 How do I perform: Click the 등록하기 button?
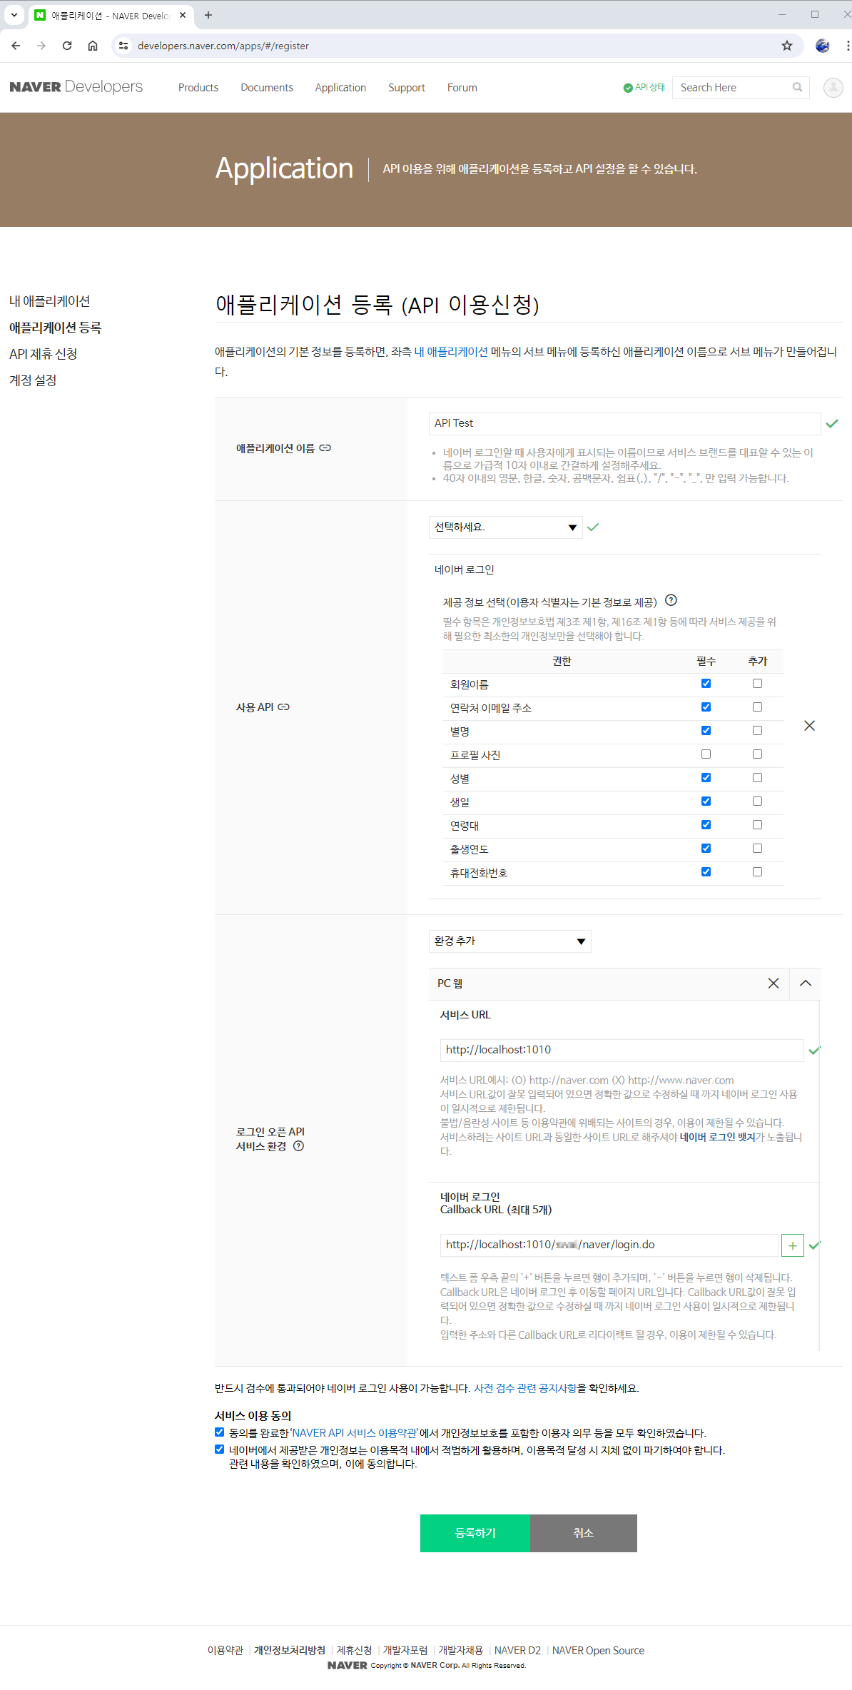(475, 1533)
